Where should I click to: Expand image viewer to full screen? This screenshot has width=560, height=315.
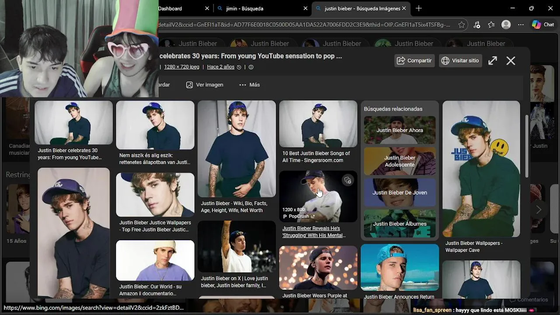pyautogui.click(x=493, y=61)
